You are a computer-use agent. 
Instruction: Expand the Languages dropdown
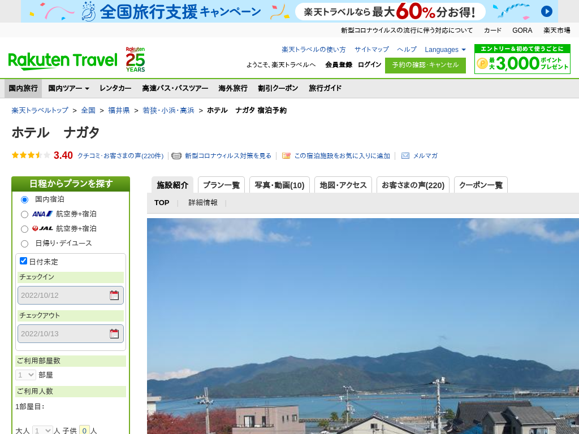click(445, 50)
